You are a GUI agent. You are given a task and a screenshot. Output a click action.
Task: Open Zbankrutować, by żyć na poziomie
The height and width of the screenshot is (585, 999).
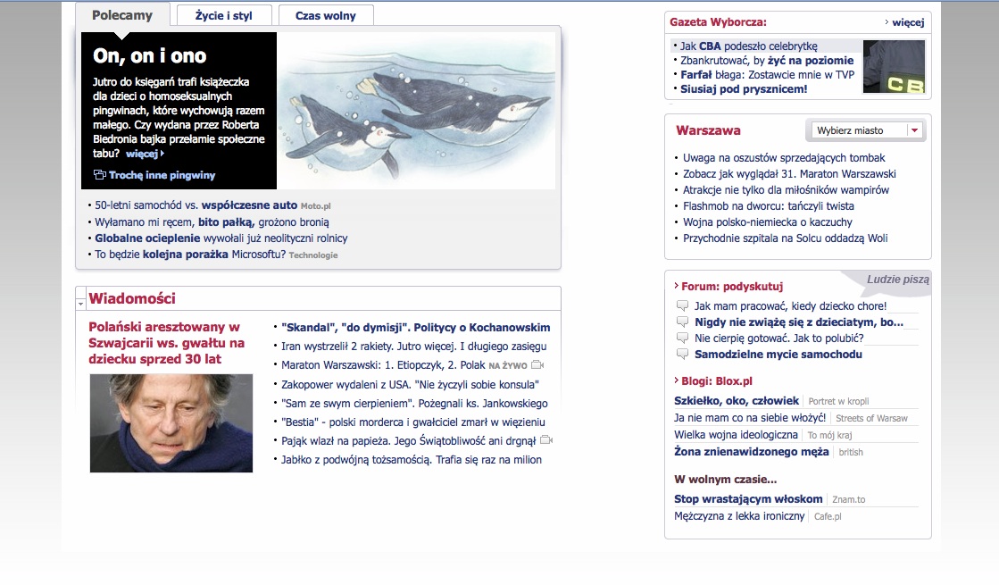pos(767,61)
